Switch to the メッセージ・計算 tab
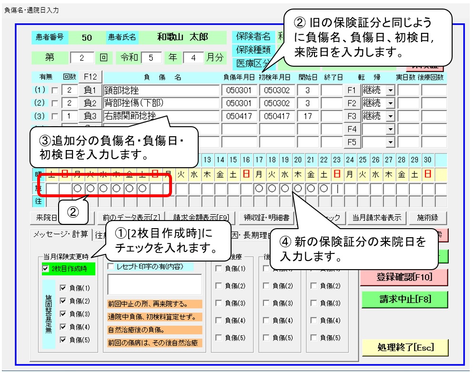The image size is (475, 373). (60, 234)
